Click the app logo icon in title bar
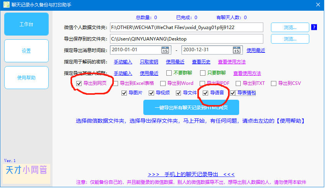Image resolution: width=325 pixels, height=188 pixels. (7, 5)
